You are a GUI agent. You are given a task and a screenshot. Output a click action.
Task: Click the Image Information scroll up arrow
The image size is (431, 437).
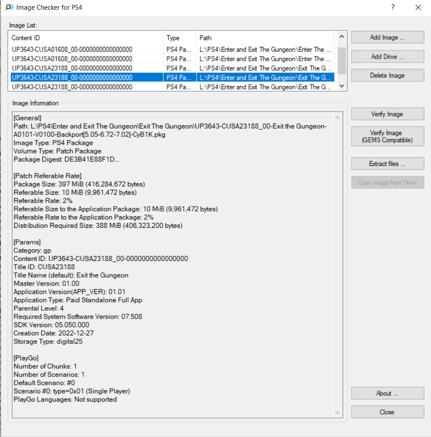tap(338, 117)
